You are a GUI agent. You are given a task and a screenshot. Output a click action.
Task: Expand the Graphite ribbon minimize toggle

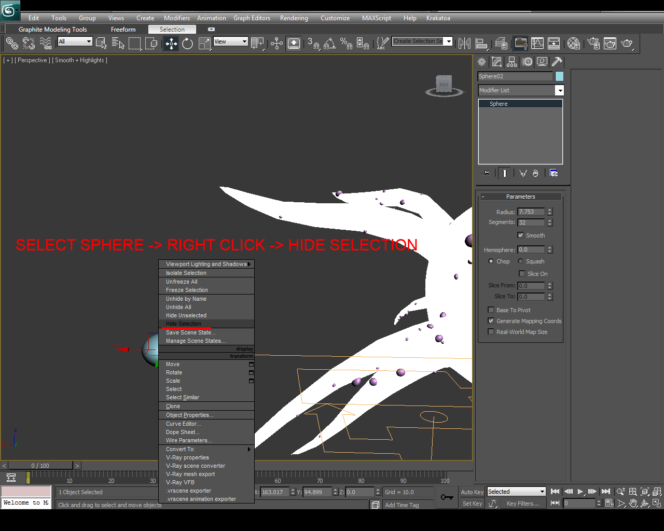[x=211, y=30]
